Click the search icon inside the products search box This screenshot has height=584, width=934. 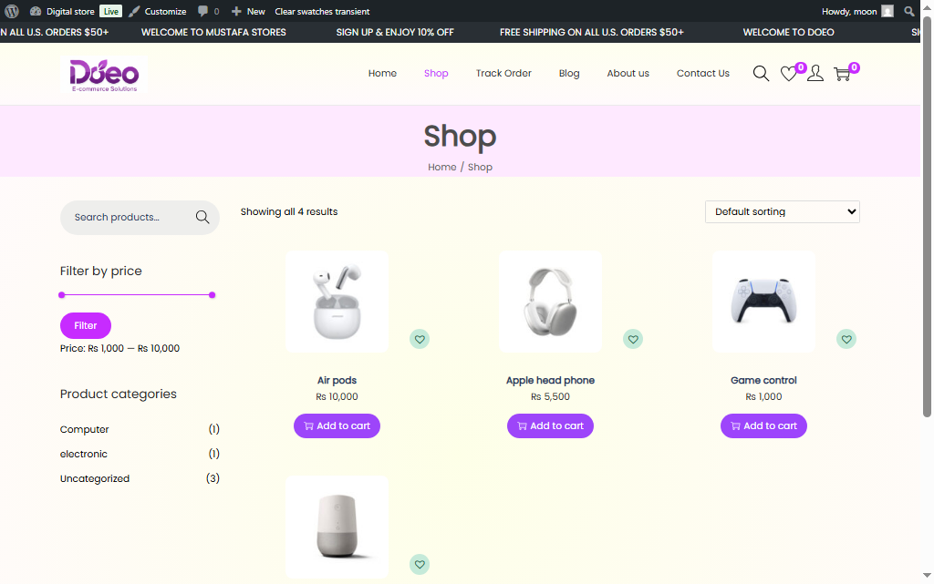point(202,217)
